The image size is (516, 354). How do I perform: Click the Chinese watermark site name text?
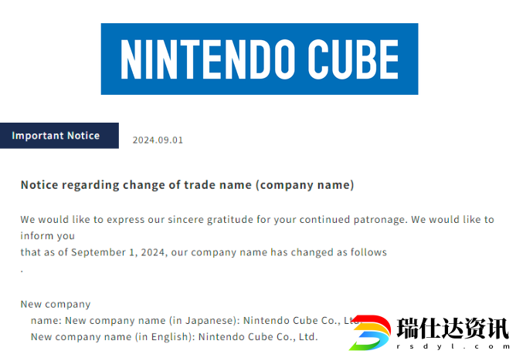point(453,328)
